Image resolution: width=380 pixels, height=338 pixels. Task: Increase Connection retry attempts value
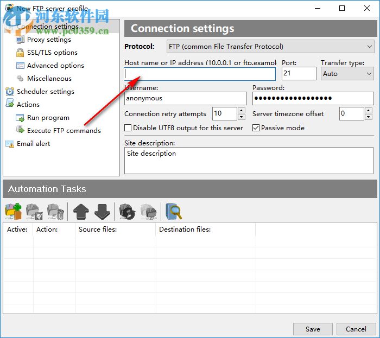pos(241,111)
